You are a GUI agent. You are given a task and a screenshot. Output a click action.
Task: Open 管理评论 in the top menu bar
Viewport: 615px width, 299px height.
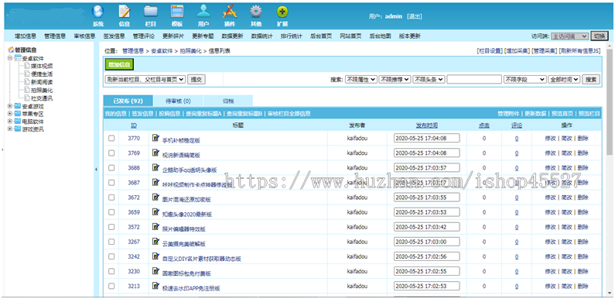[x=144, y=36]
